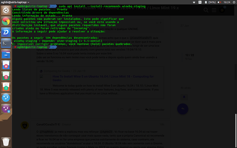
Task: Launch WPS Presentation from the dock
Action: [6, 87]
